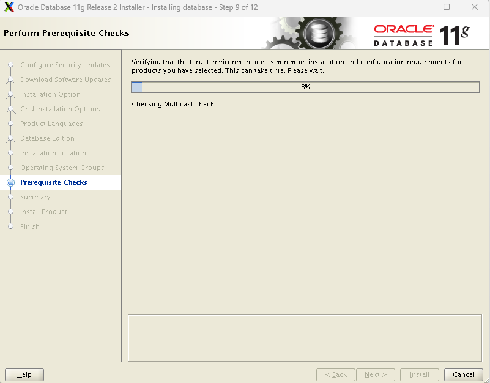Click the disabled Next button
Screen dimensions: 490x383
point(376,374)
